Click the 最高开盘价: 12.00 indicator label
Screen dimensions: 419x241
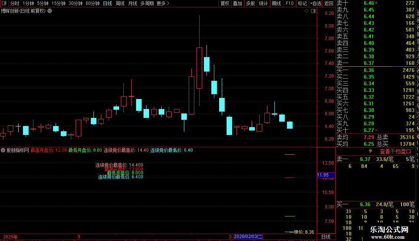pos(49,150)
